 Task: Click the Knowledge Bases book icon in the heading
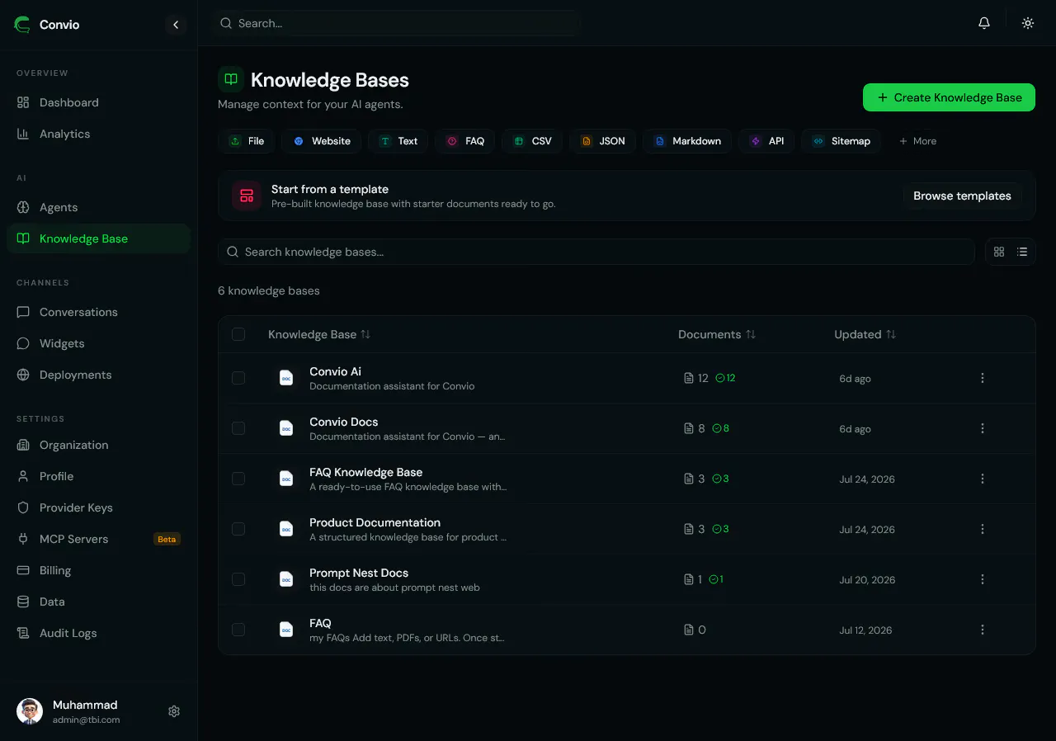click(231, 79)
